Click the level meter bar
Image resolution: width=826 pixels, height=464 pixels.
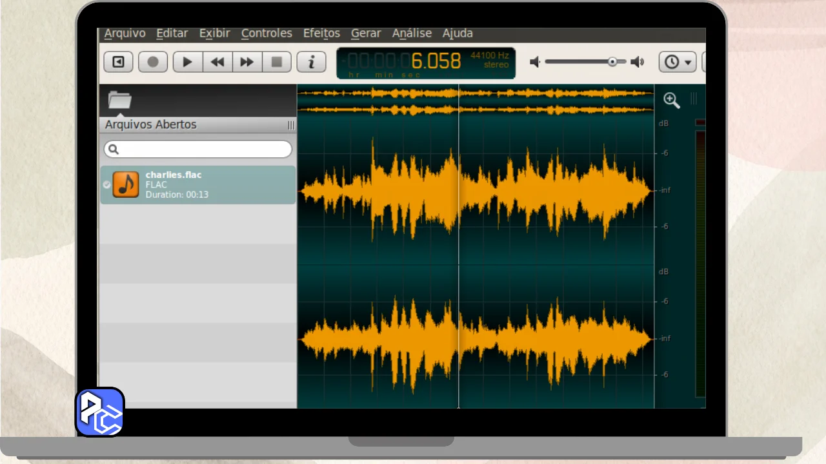coord(700,264)
